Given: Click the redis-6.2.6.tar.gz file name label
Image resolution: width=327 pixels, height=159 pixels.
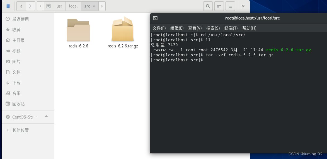Looking at the screenshot, I should click(x=123, y=46).
